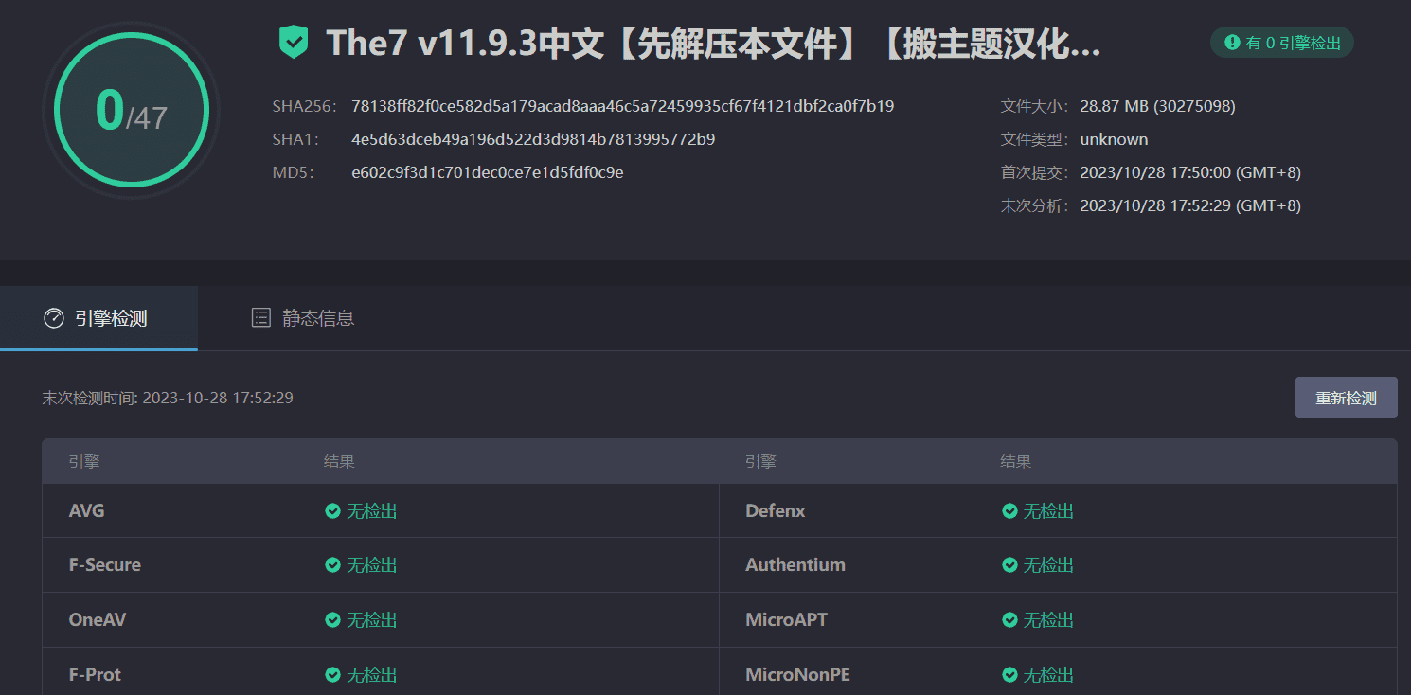Click the file size 28.87 MB value
This screenshot has width=1411, height=695.
click(1157, 106)
